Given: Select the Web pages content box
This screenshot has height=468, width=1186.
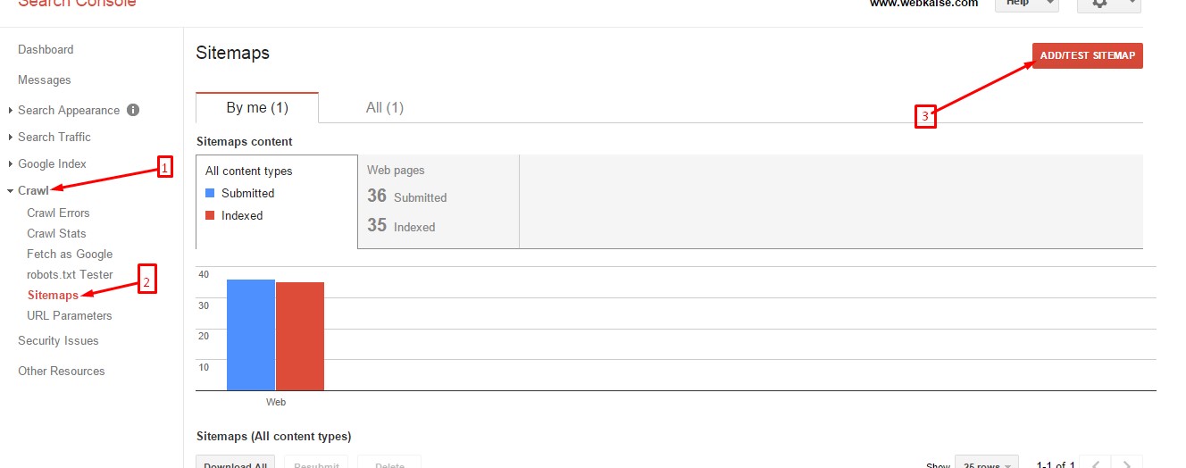Looking at the screenshot, I should coord(438,201).
